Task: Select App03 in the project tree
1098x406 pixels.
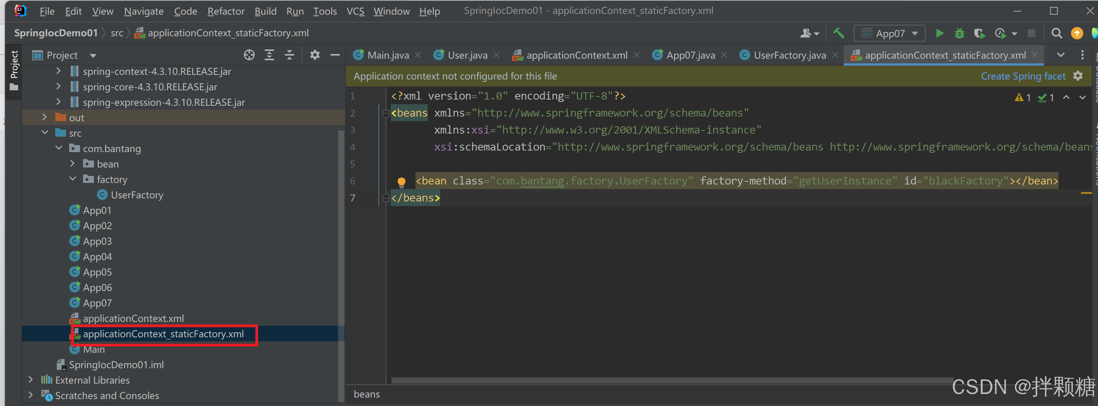Action: click(97, 241)
